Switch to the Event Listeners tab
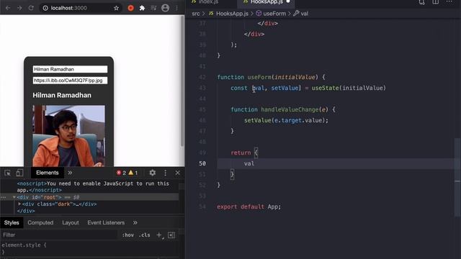The image size is (461, 259). click(x=106, y=222)
